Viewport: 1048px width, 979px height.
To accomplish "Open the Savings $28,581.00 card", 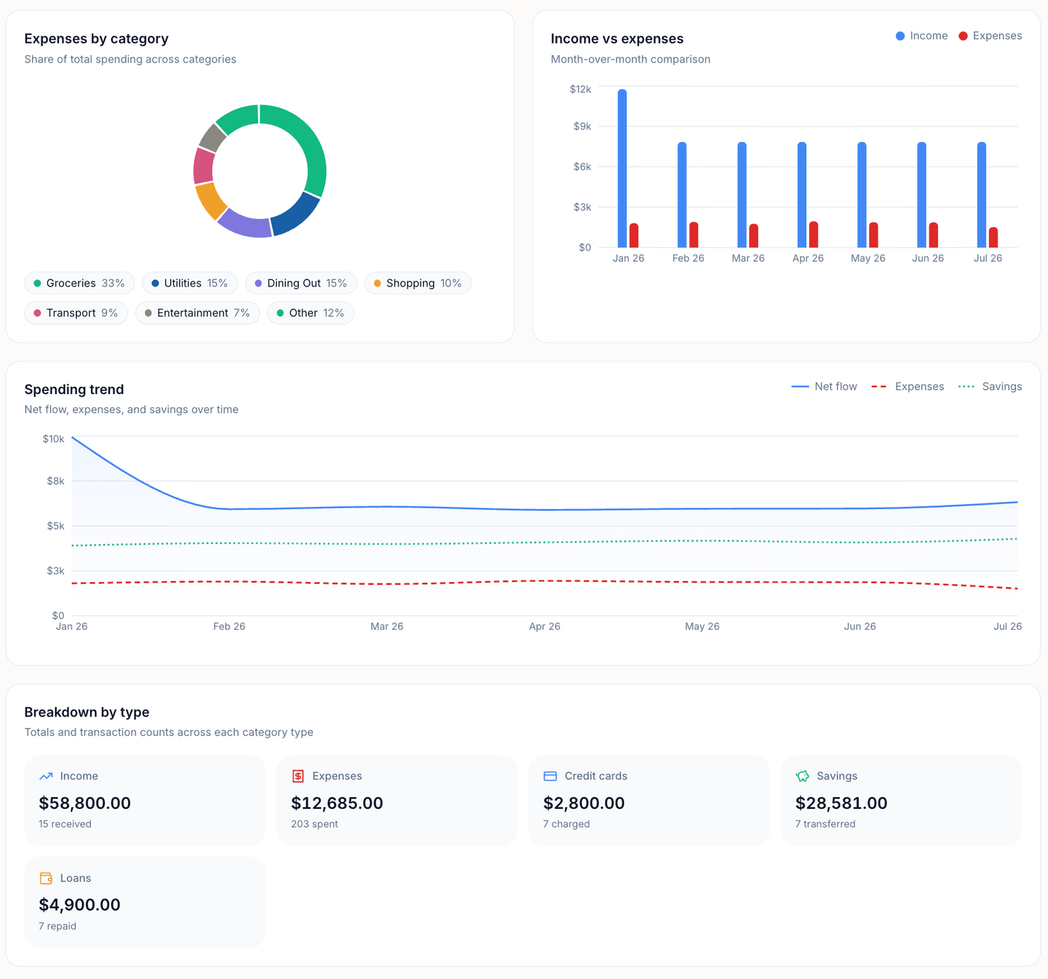I will click(901, 800).
